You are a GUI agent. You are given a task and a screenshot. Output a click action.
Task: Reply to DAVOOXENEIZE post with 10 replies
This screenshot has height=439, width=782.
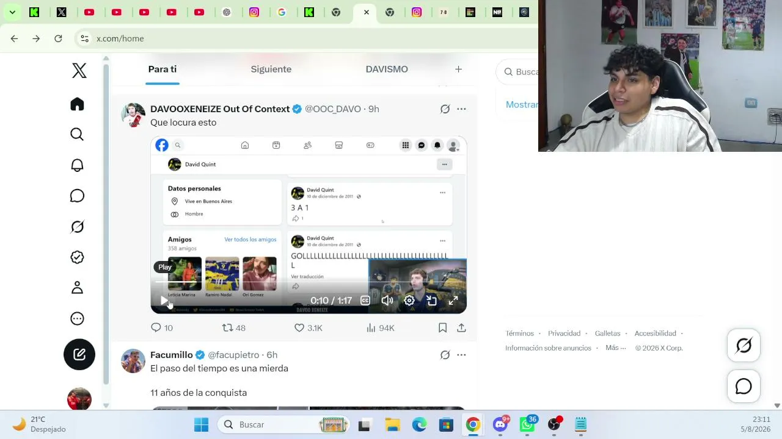[x=162, y=327]
